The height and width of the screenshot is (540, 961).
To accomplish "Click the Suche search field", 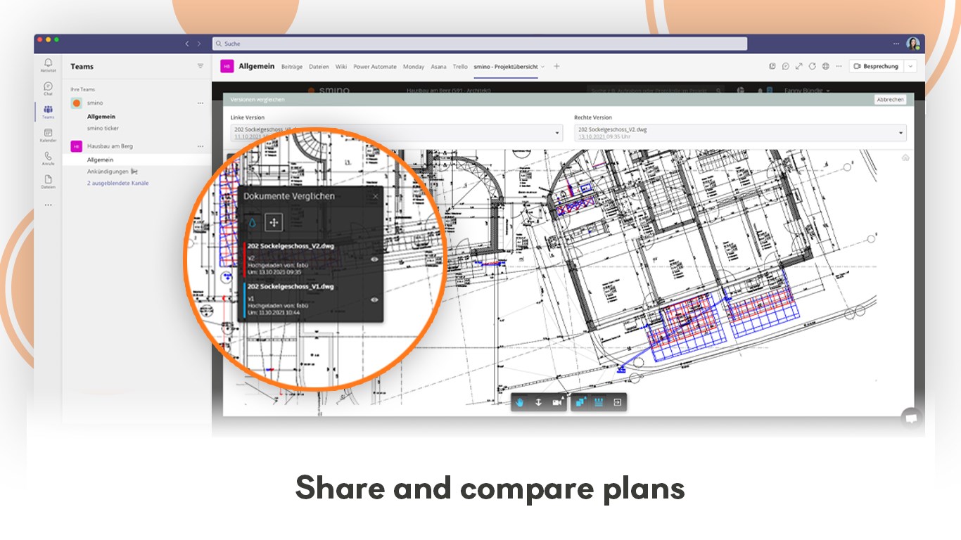I will click(480, 44).
